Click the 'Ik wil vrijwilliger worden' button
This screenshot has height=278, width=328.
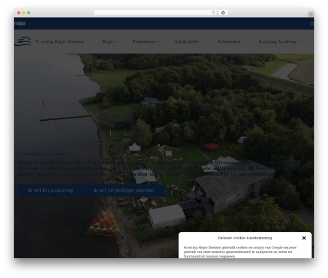124,191
